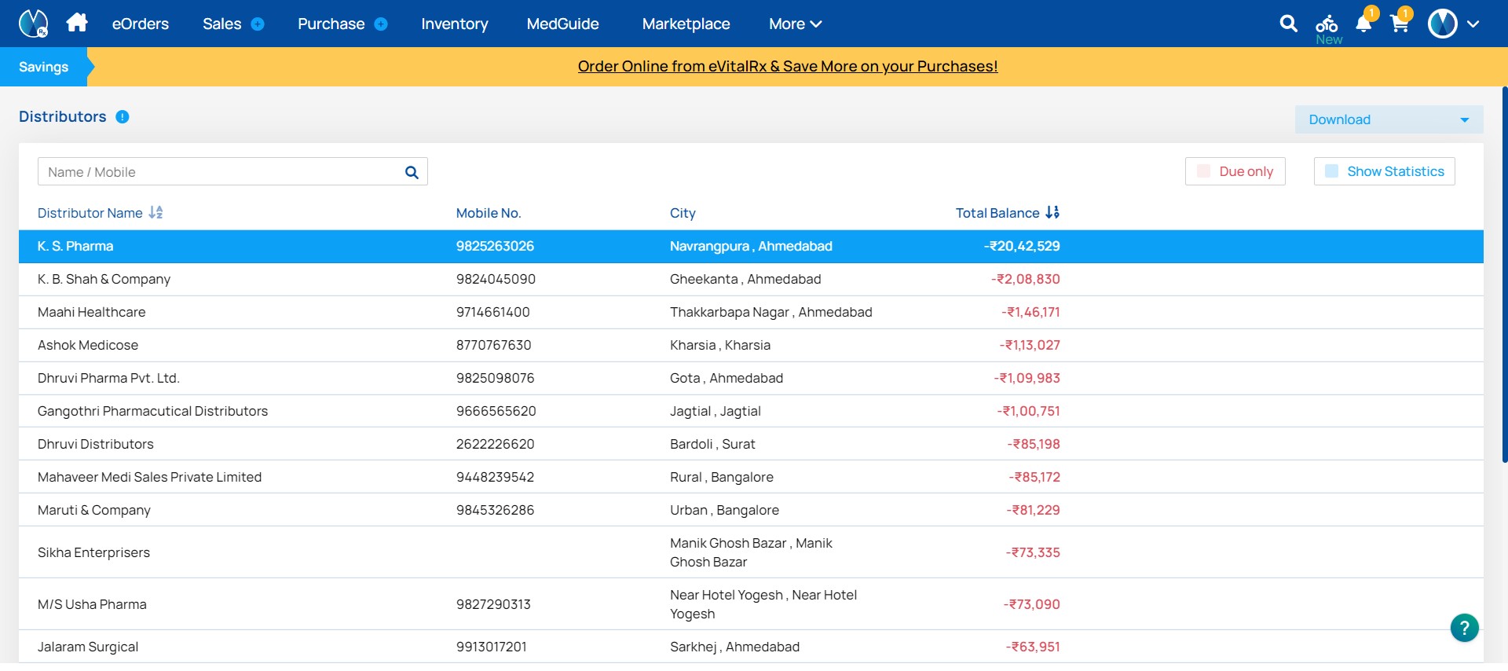Click balance -₹85,172
Screen dimensions: 1508x671
coord(1034,477)
